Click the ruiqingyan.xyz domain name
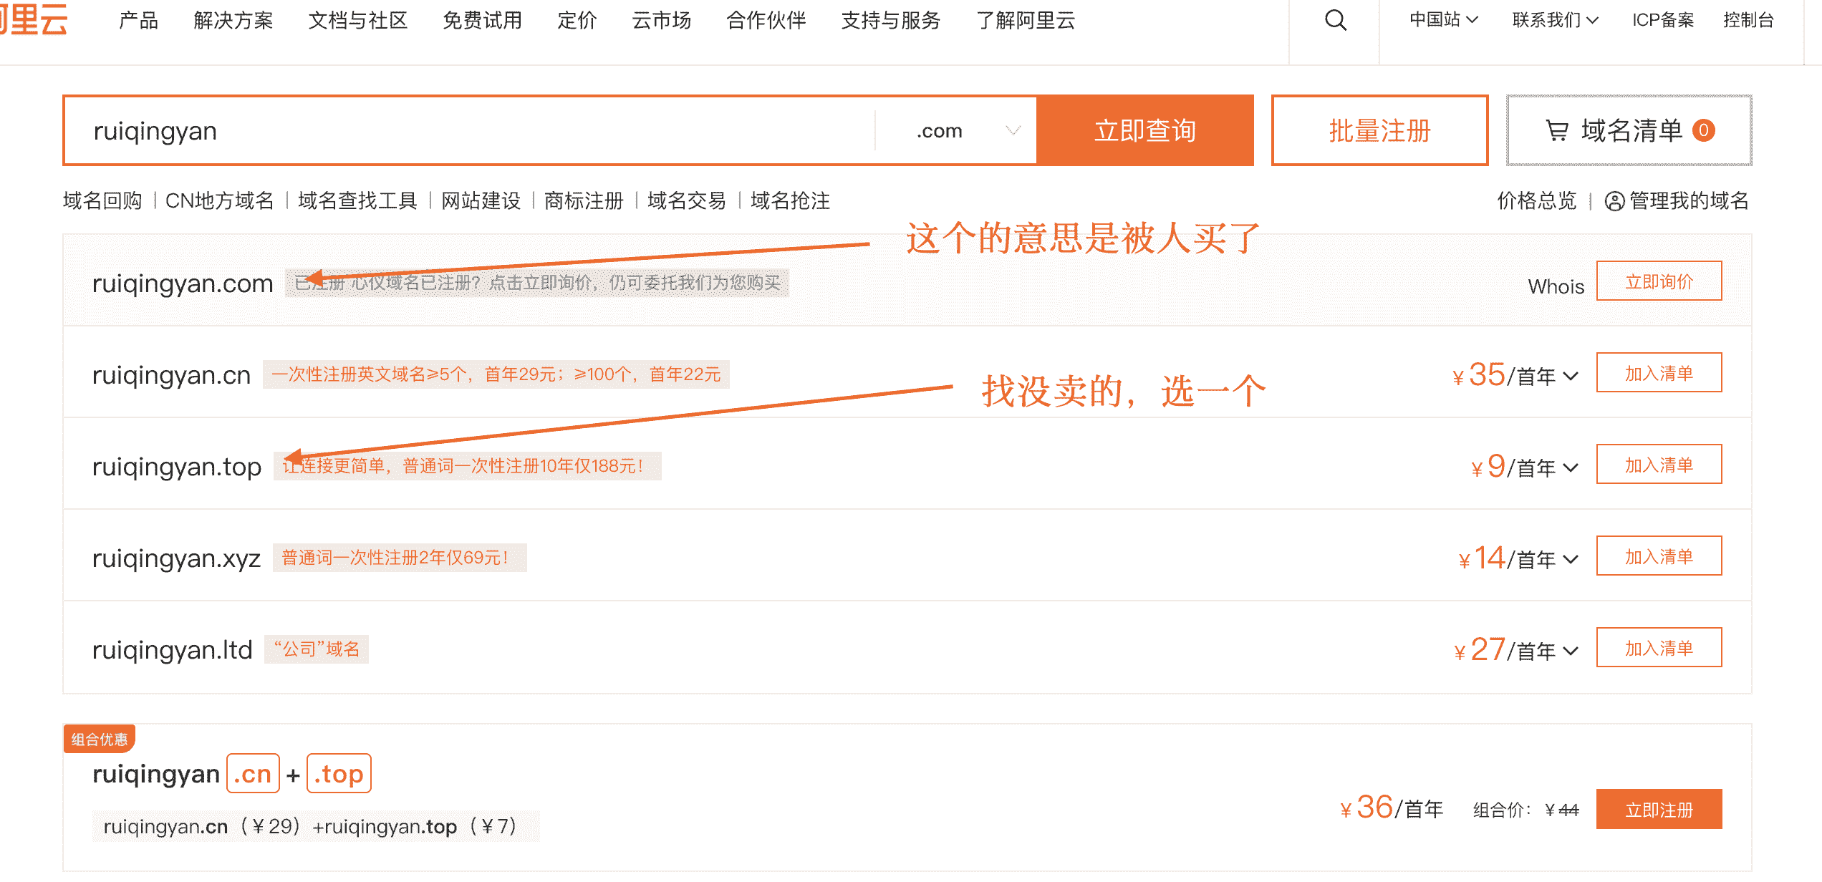Viewport: 1822px width, 882px height. (176, 559)
